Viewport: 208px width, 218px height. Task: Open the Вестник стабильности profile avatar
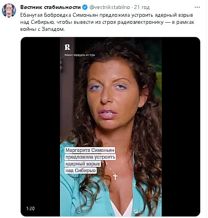[9, 11]
